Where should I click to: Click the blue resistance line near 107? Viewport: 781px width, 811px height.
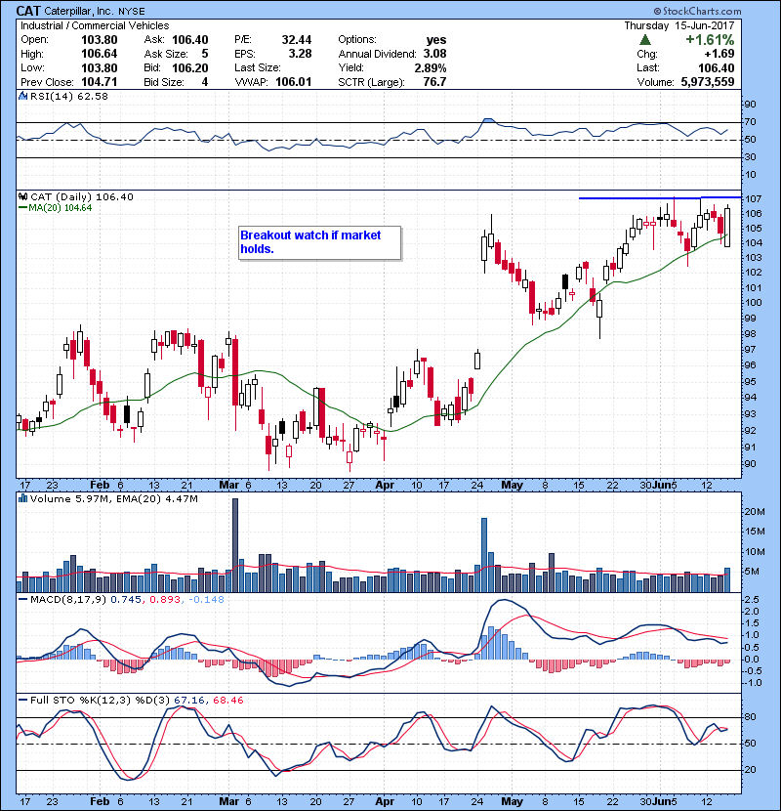[660, 198]
